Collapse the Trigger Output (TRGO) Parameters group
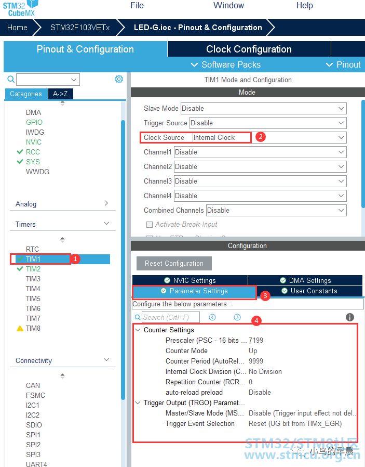Viewport: 365px width, 467px height. [x=138, y=403]
